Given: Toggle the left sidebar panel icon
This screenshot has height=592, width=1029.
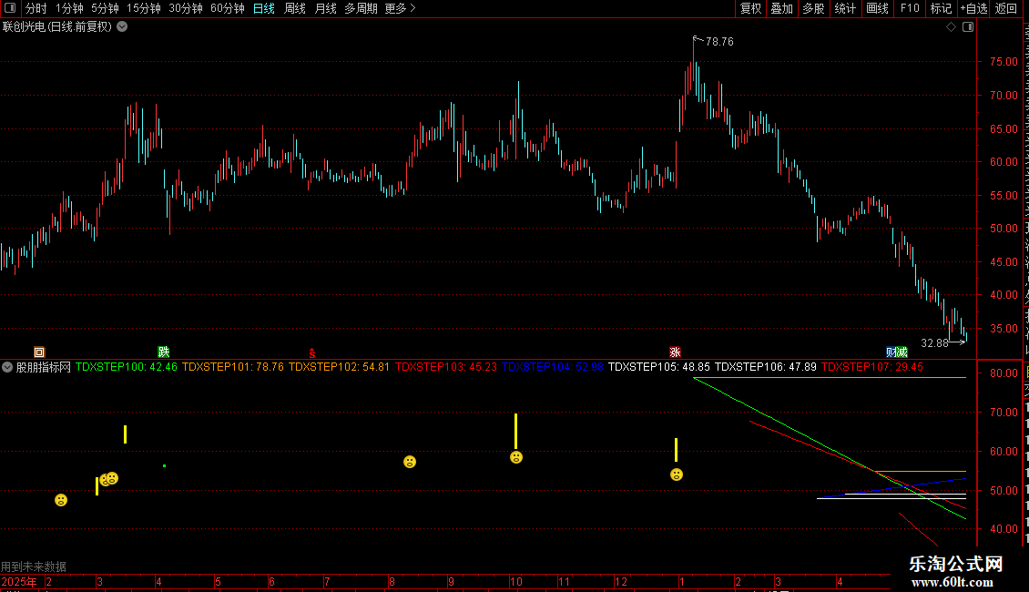Looking at the screenshot, I should tap(10, 8).
